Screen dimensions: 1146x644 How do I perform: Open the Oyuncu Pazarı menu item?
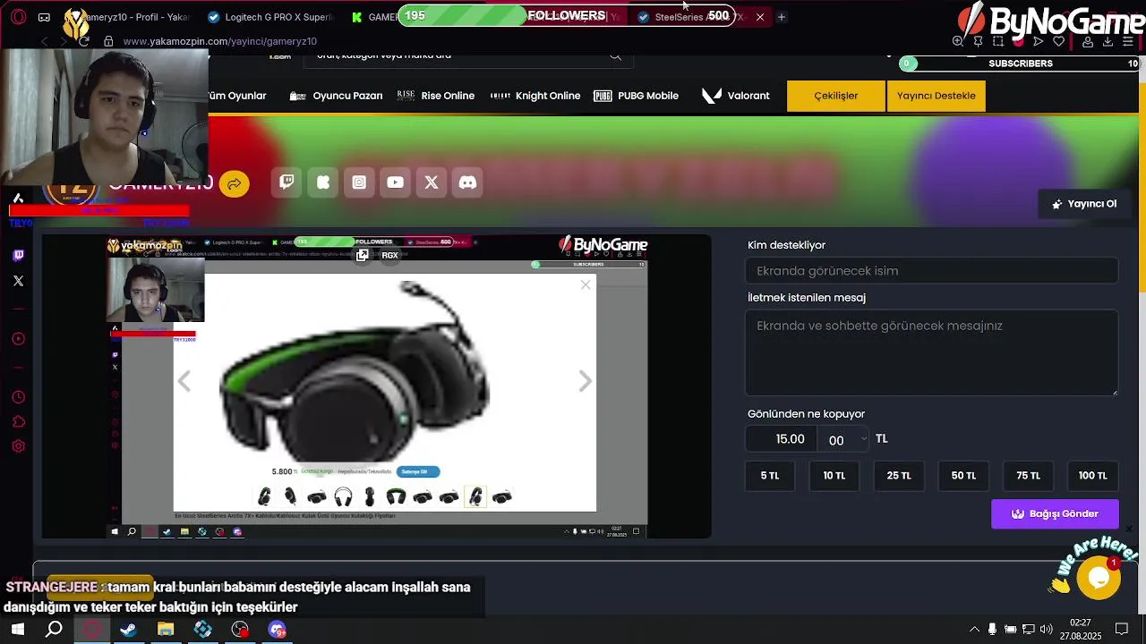[x=337, y=96]
